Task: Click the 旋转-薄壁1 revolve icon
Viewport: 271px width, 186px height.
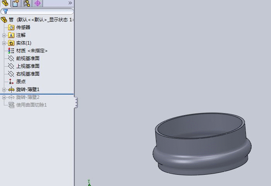Action: click(11, 90)
